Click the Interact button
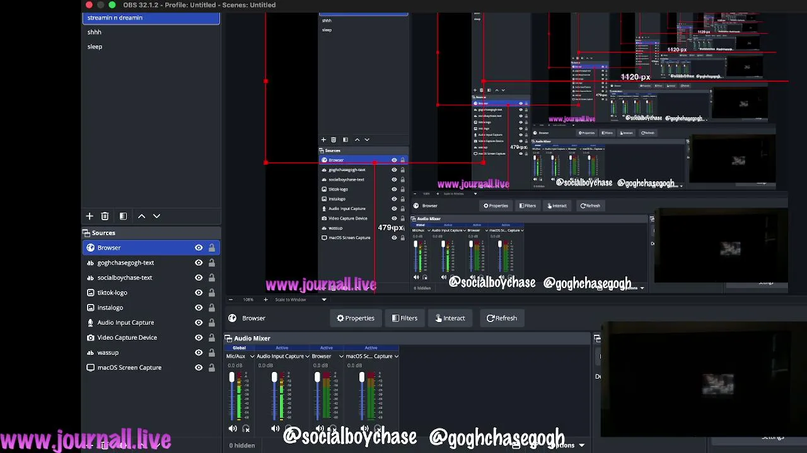 [450, 318]
